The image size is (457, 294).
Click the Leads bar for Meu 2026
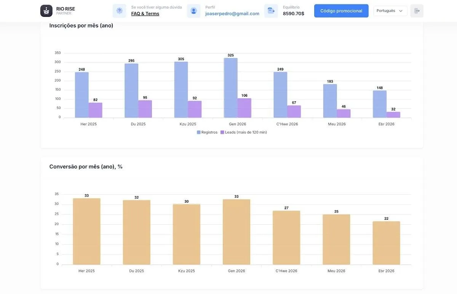coord(344,113)
